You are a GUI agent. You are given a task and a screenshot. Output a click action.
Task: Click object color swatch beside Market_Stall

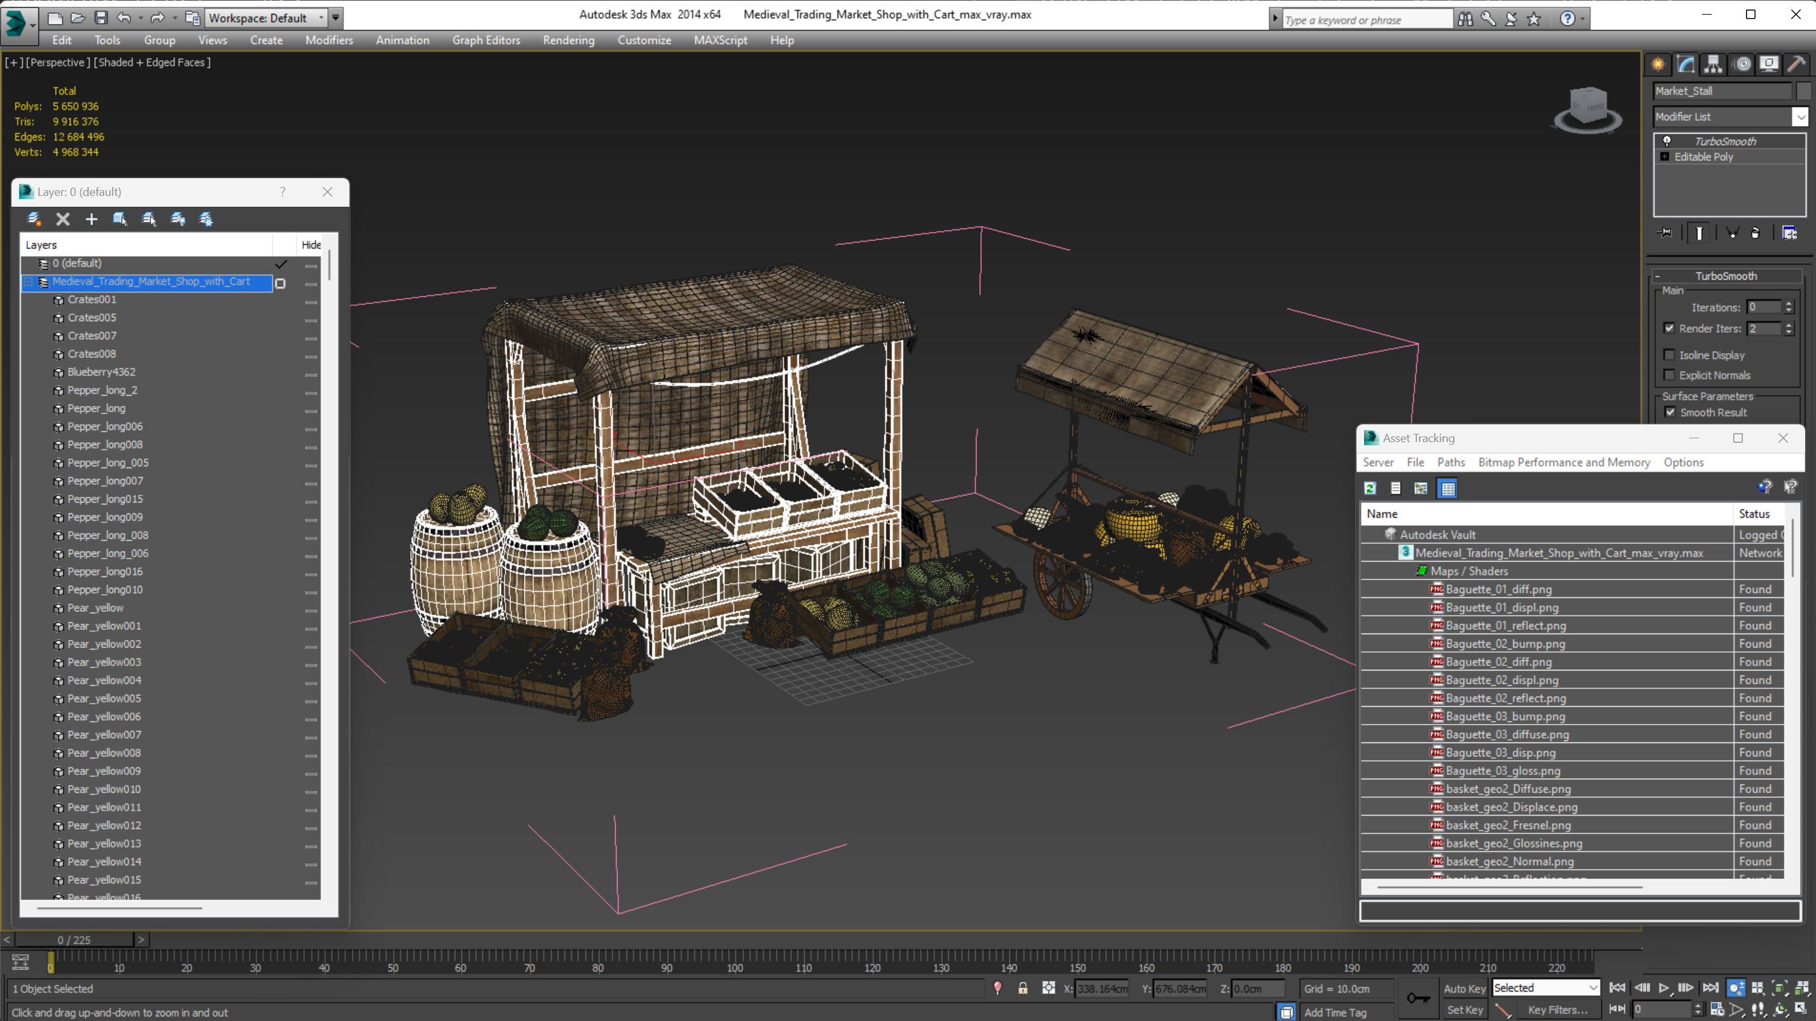coord(1803,91)
